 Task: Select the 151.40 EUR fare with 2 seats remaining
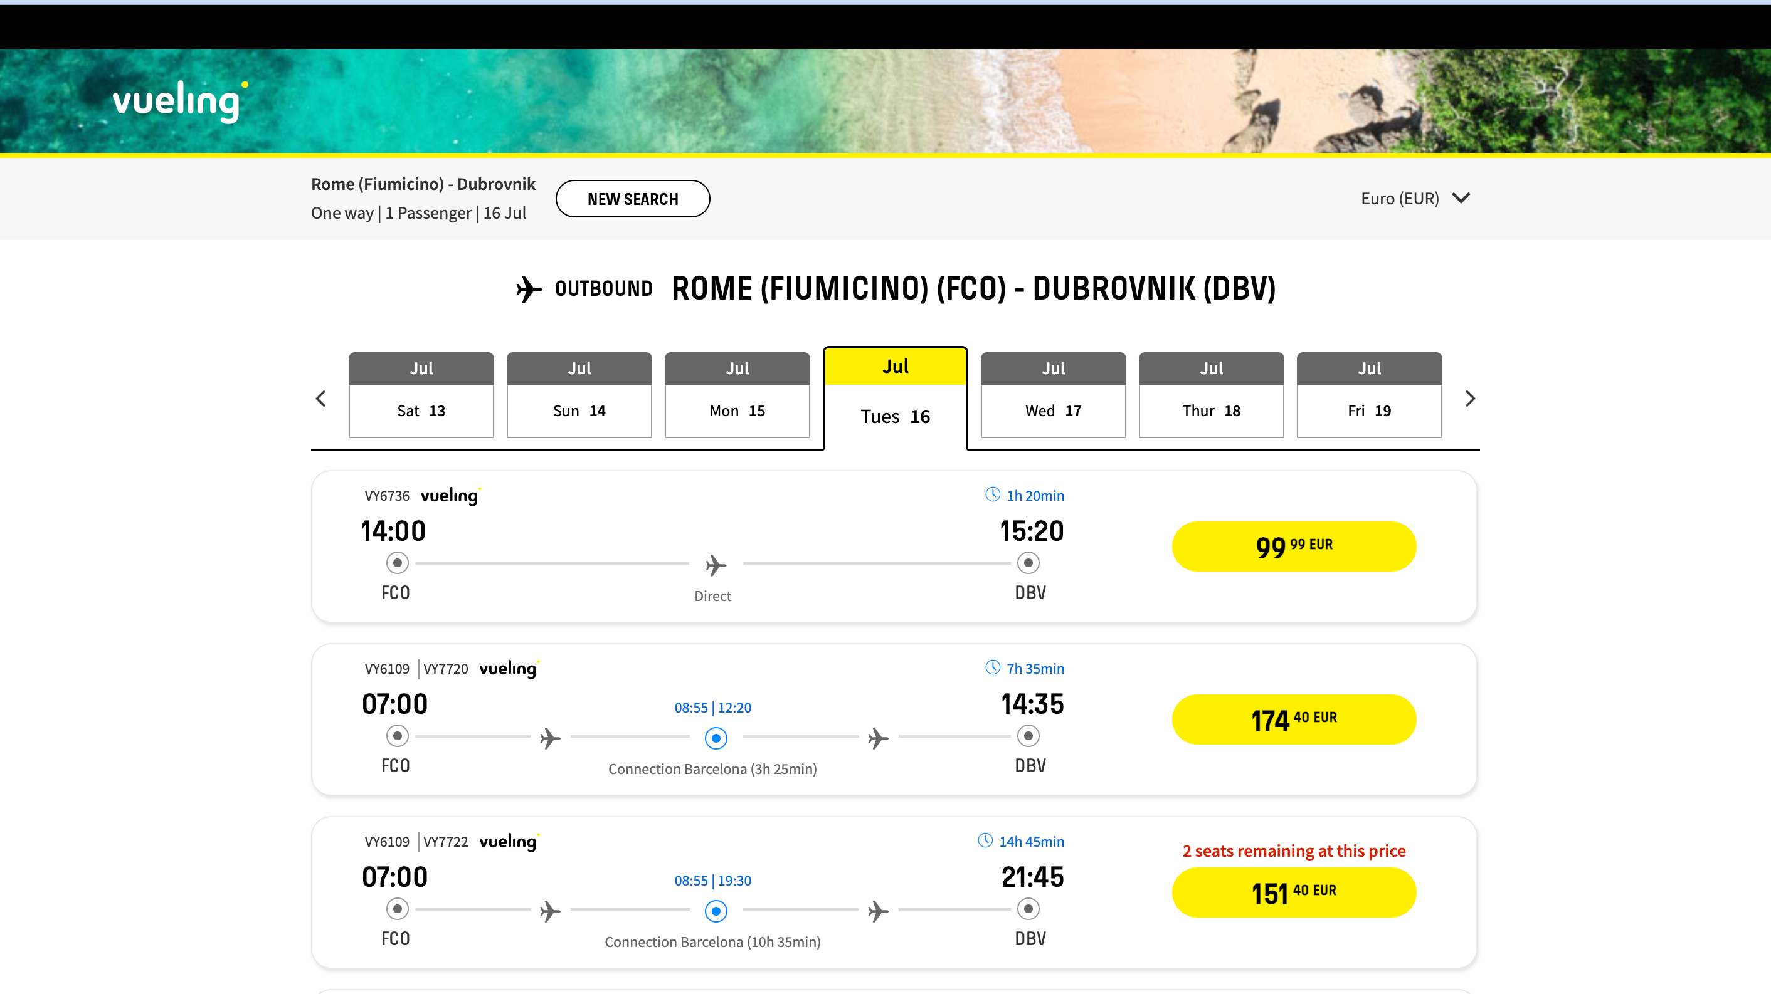coord(1293,892)
